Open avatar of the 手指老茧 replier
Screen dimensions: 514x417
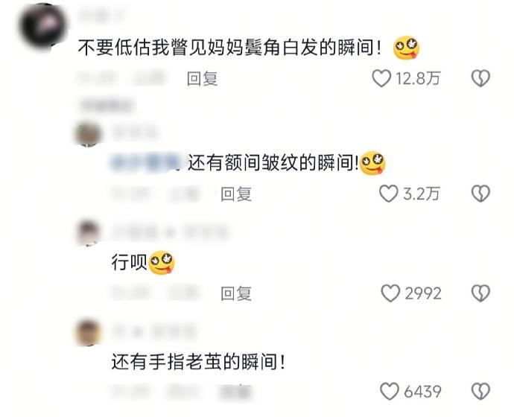point(88,333)
